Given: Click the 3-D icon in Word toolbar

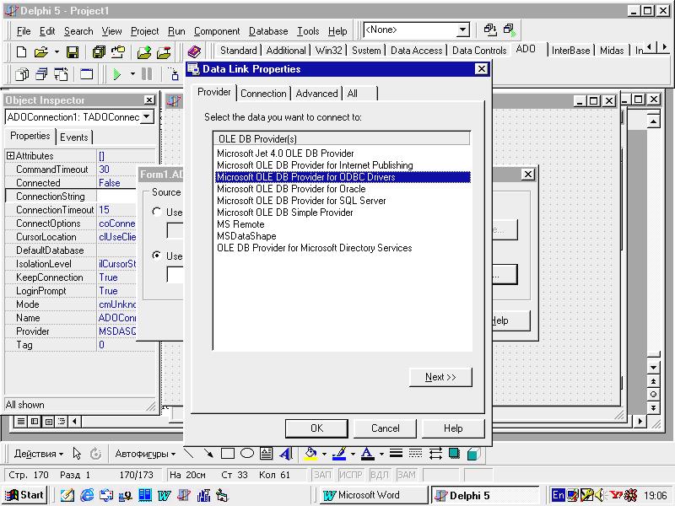Looking at the screenshot, I should 473,454.
